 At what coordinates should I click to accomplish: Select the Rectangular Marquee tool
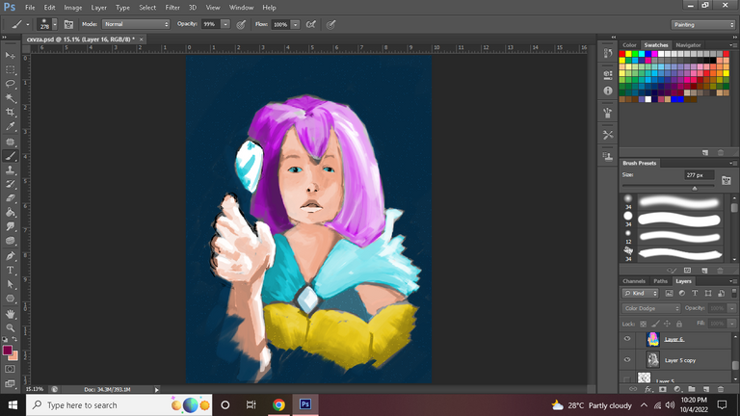click(10, 69)
